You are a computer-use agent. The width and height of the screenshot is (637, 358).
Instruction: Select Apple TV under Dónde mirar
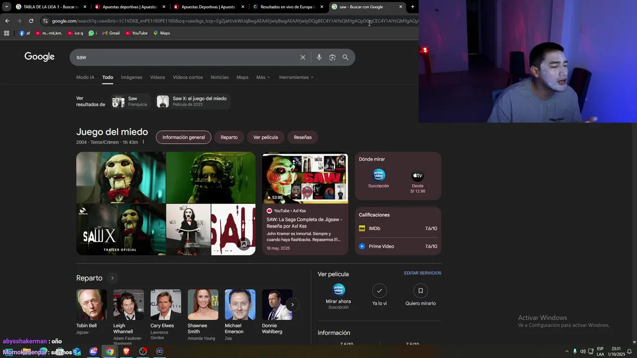coord(418,181)
